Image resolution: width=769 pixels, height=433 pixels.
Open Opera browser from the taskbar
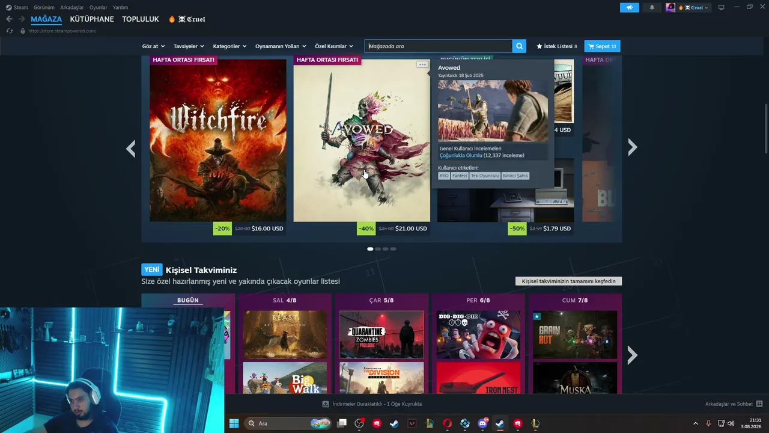[447, 423]
